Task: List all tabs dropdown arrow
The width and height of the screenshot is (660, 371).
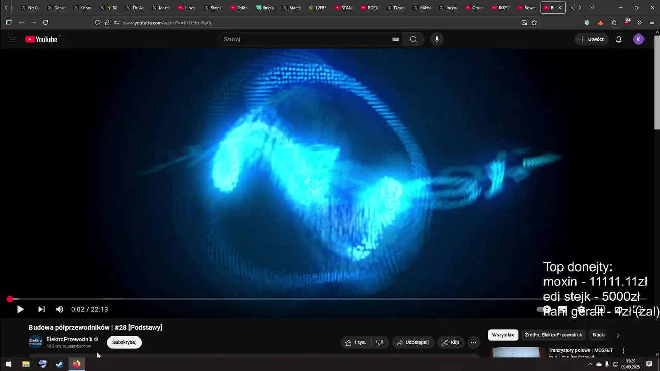Action: [592, 8]
